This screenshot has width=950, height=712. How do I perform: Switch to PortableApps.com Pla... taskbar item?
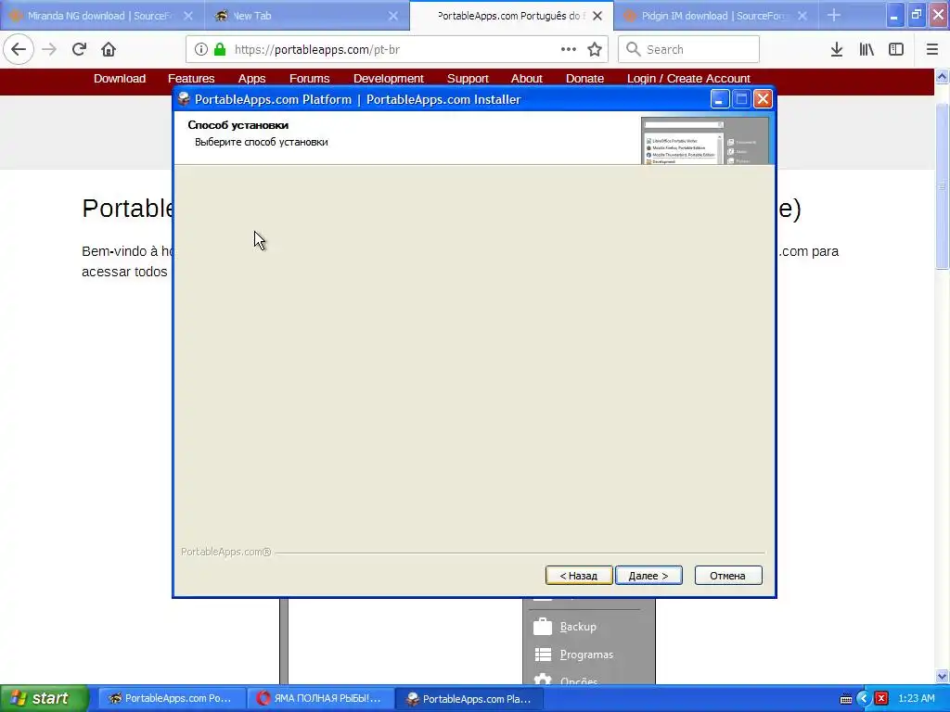click(469, 698)
